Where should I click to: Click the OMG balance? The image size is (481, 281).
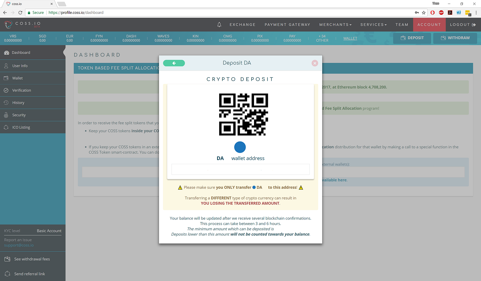pos(228,38)
